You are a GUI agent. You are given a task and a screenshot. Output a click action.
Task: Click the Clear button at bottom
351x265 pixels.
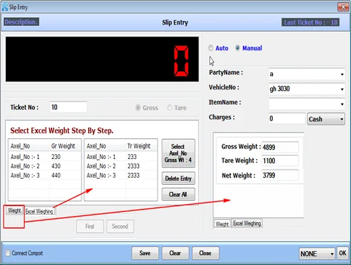click(175, 253)
